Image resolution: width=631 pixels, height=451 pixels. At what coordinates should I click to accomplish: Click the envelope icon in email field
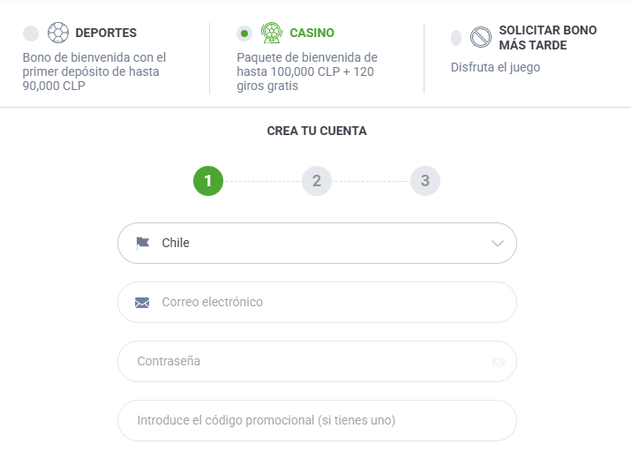point(142,303)
